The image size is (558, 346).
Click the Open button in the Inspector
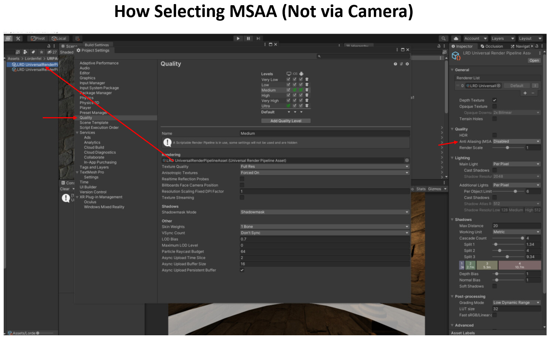pos(534,60)
